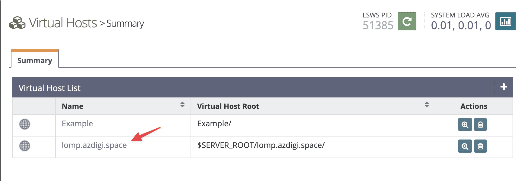Delete the lomp.azdigi.space virtual host
Image resolution: width=524 pixels, height=181 pixels.
pyautogui.click(x=480, y=146)
